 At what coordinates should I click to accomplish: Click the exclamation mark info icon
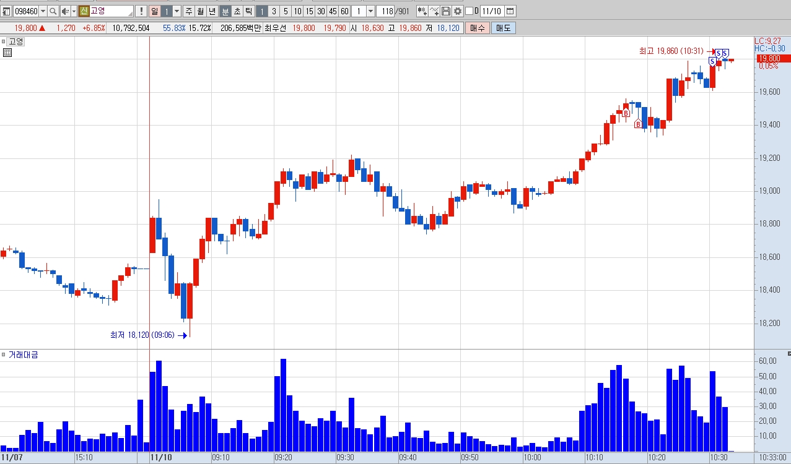141,11
